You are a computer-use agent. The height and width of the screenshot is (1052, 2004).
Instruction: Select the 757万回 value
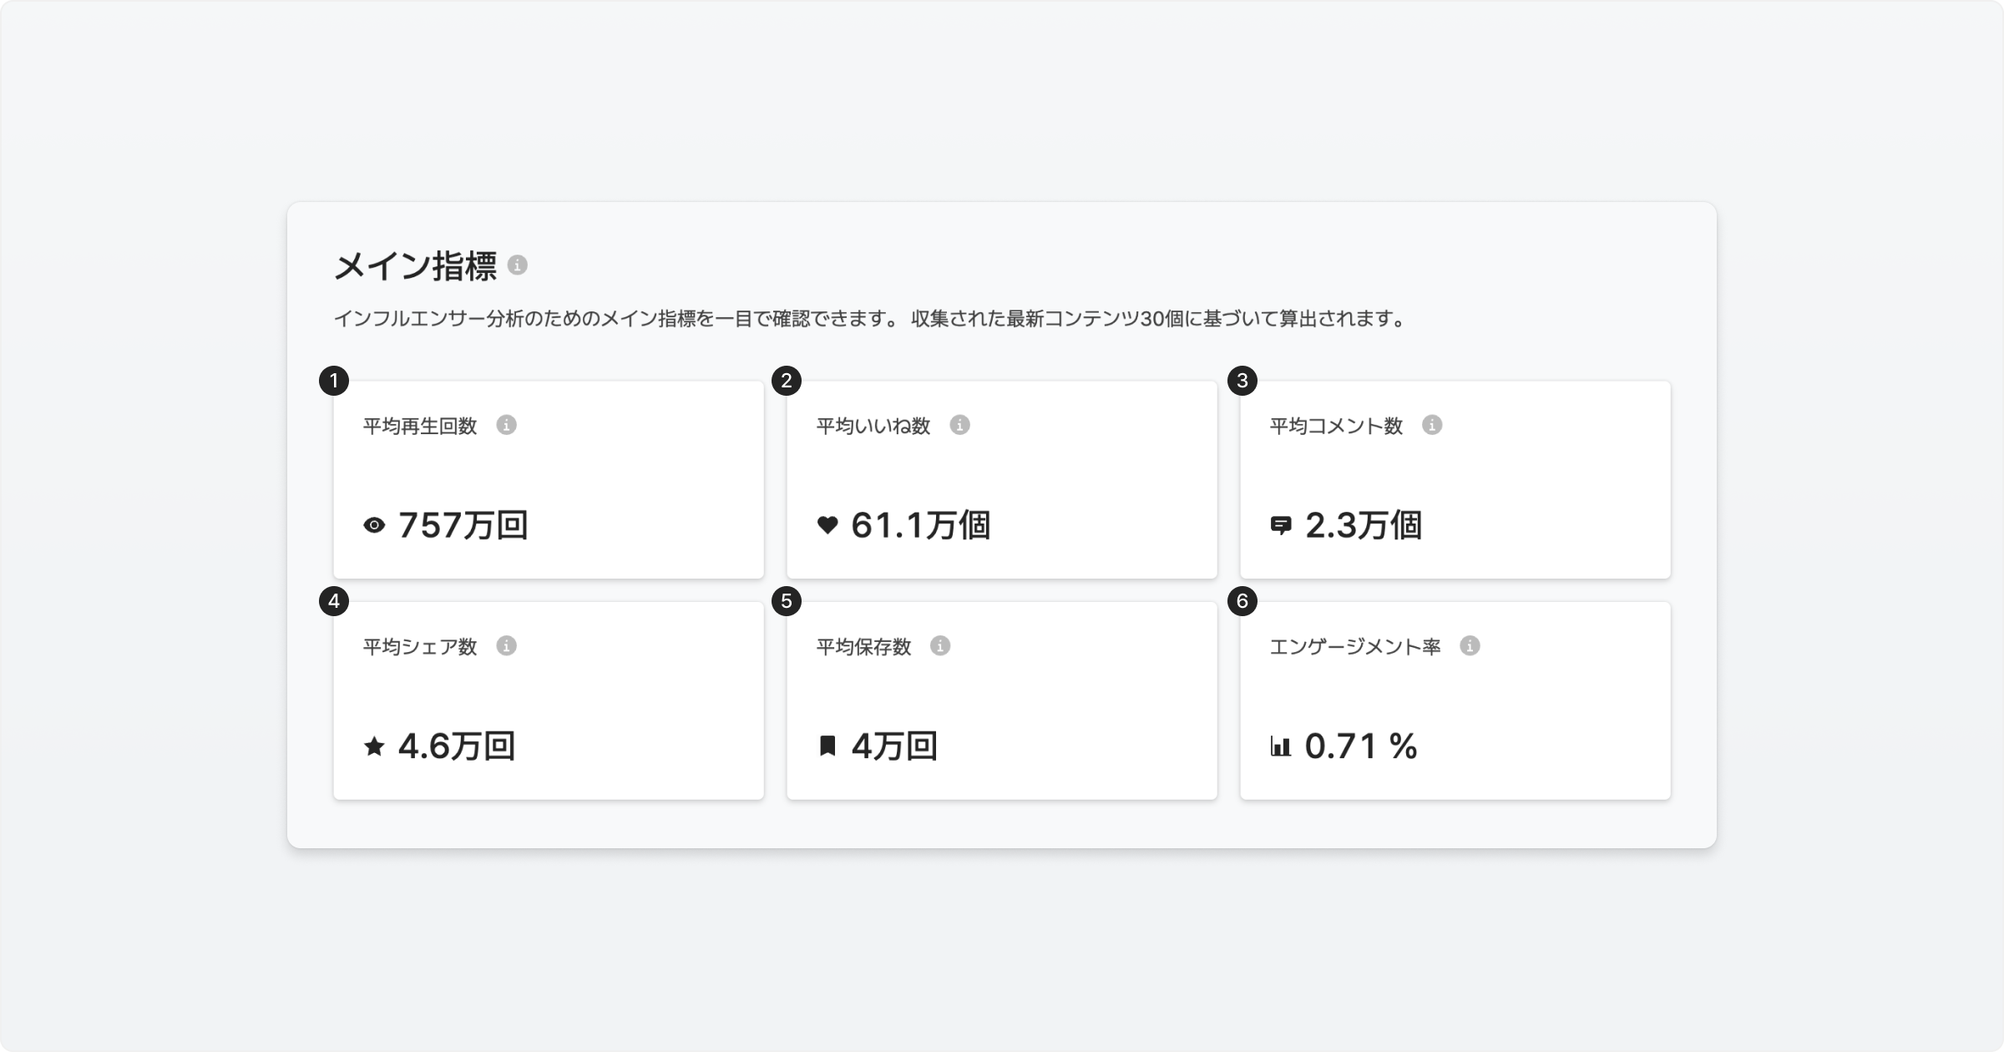tap(463, 525)
